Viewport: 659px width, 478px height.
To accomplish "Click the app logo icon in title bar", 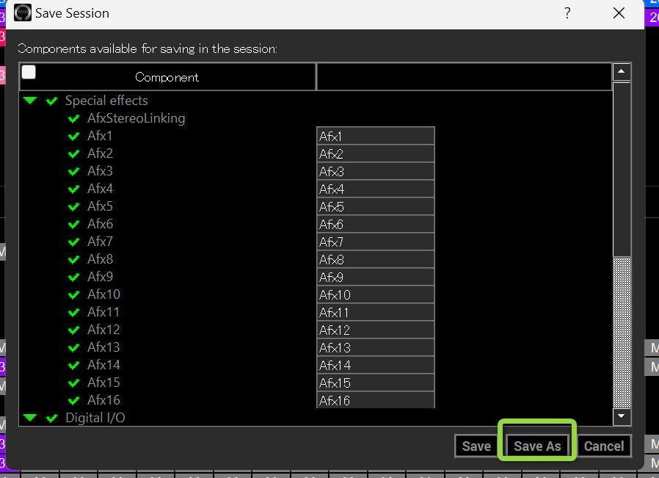I will coord(23,13).
